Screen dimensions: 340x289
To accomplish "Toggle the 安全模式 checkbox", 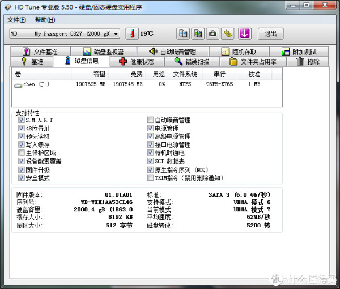I will 22,177.
